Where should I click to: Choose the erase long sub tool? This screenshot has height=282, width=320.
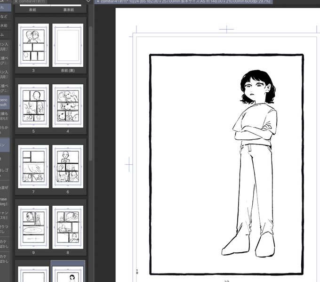(5, 201)
